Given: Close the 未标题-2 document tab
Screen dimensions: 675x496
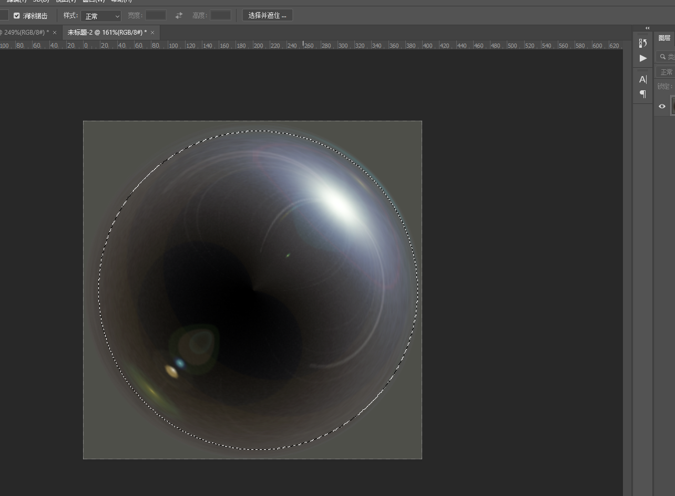Looking at the screenshot, I should 152,33.
